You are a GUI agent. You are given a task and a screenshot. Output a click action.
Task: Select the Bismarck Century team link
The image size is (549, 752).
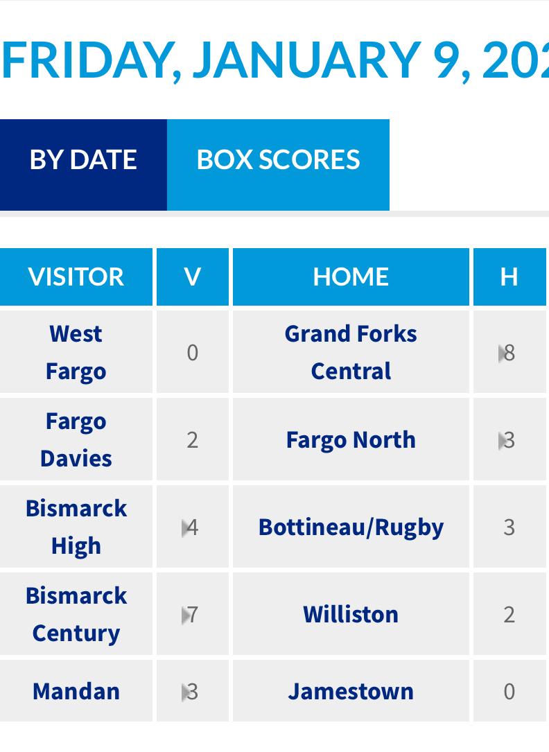pyautogui.click(x=76, y=614)
